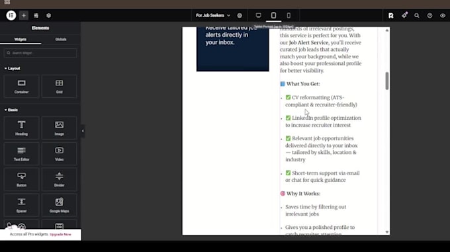The image size is (450, 252).
Task: Select the Heading widget
Action: click(x=22, y=128)
